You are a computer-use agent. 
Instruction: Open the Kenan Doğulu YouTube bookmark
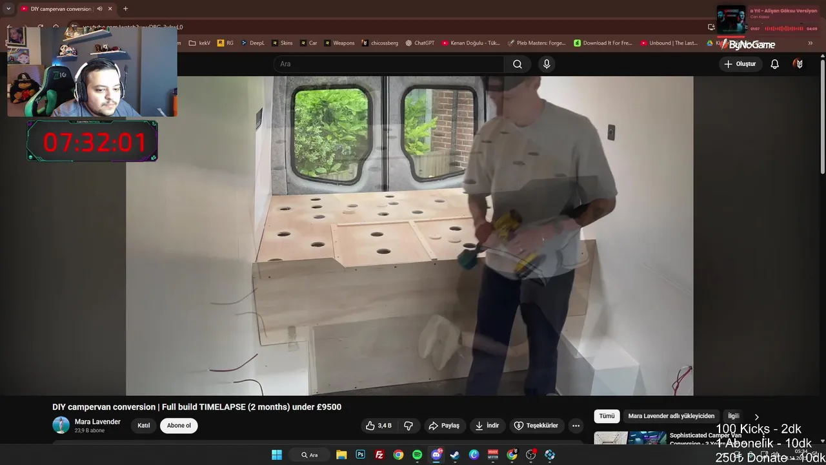coord(471,43)
